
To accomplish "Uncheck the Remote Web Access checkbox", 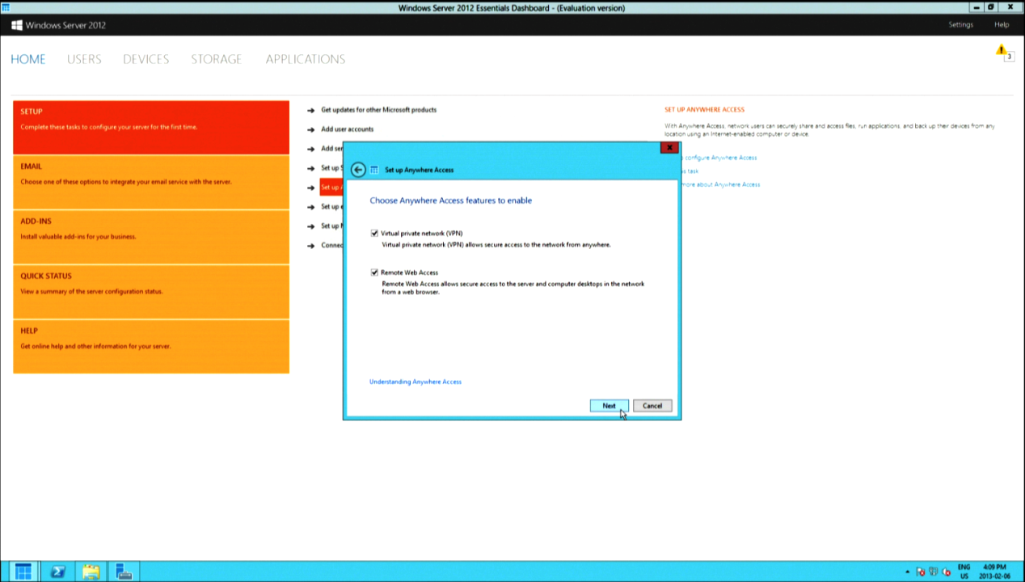I will (x=374, y=273).
